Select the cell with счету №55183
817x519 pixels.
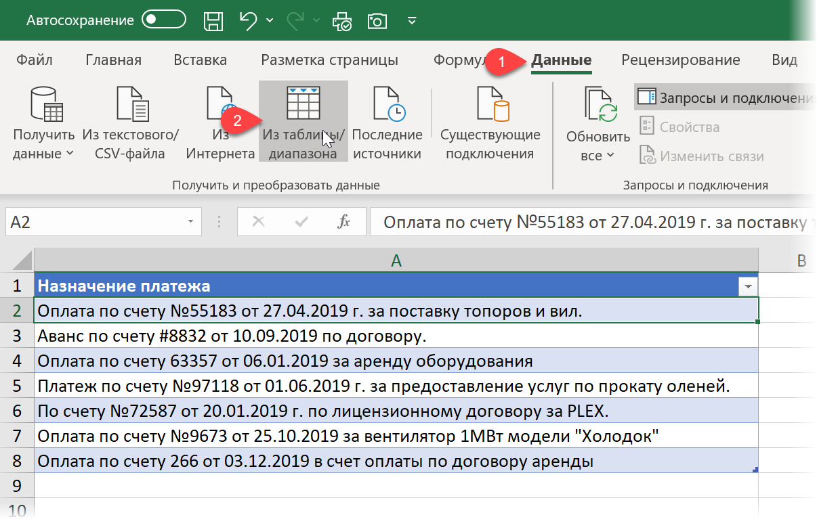396,311
